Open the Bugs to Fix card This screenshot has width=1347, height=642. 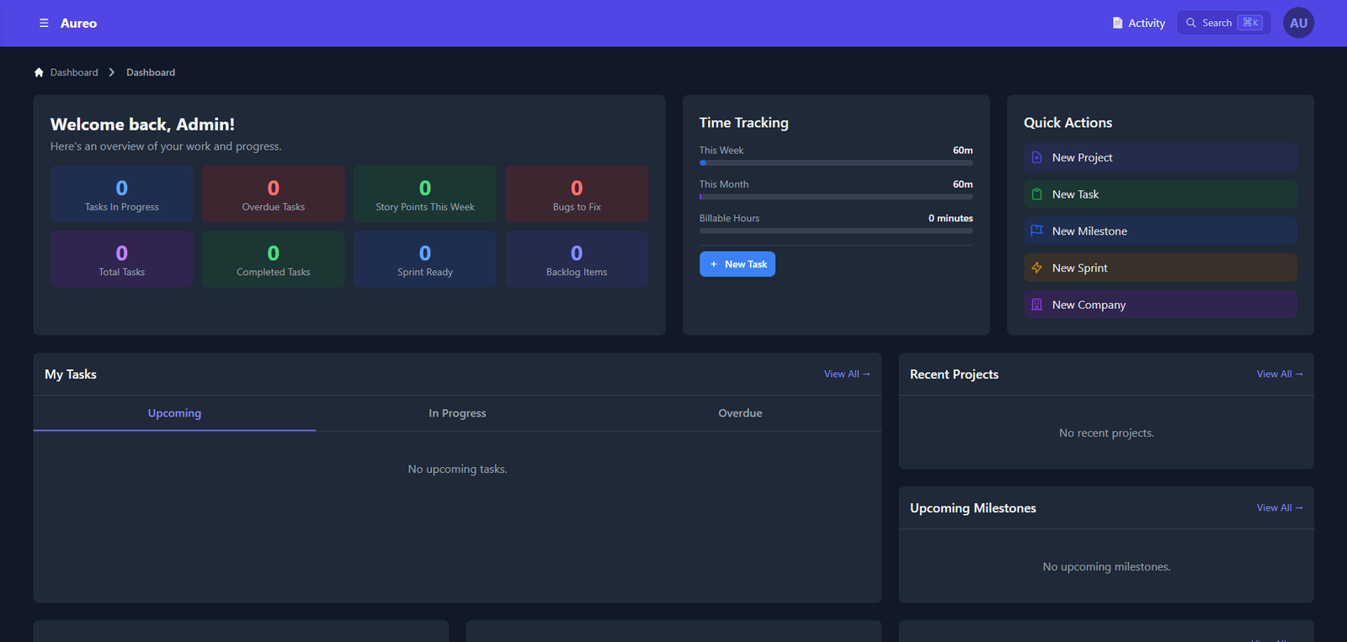pos(577,194)
